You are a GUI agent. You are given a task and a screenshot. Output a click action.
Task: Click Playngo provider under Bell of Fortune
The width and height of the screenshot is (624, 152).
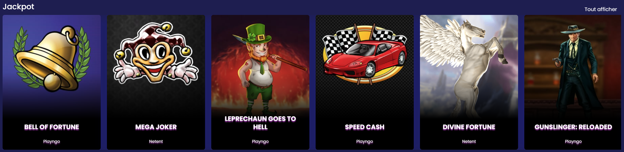(x=52, y=141)
